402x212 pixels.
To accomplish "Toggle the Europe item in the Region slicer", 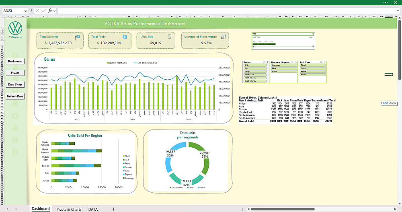I will coord(255,72).
